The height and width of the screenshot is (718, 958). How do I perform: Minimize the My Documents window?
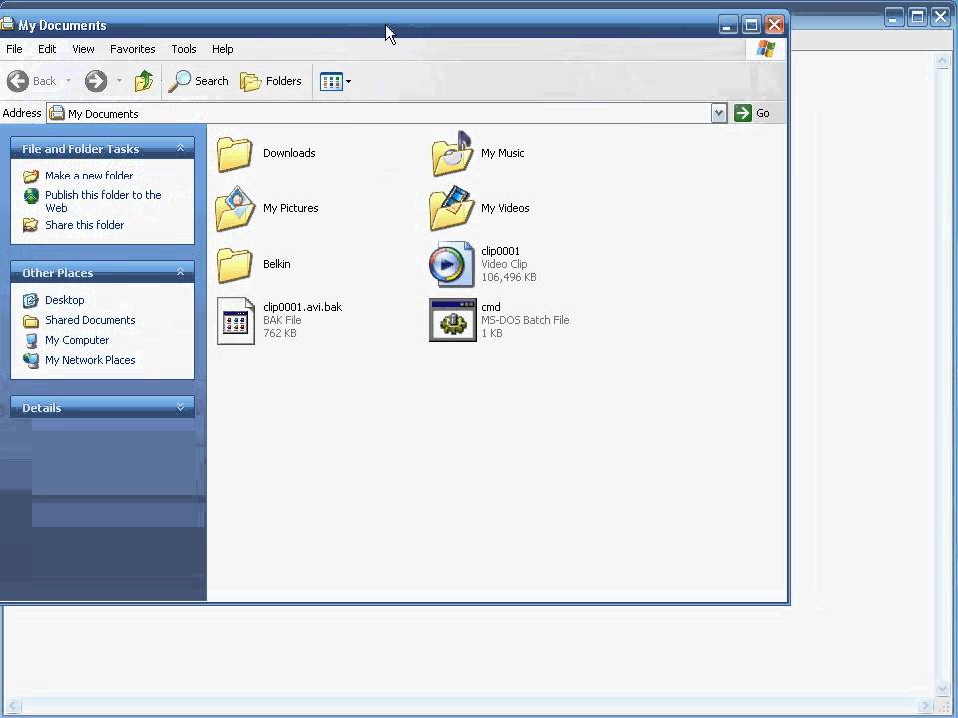pyautogui.click(x=728, y=25)
